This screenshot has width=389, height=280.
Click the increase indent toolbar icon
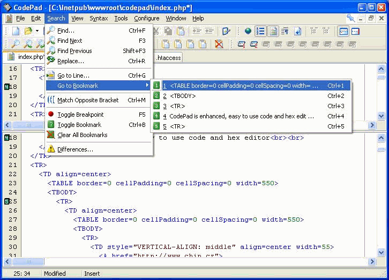pos(197,31)
